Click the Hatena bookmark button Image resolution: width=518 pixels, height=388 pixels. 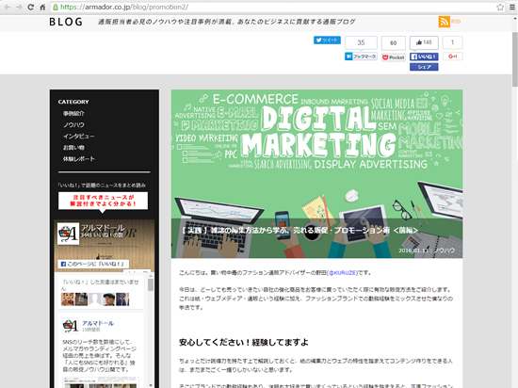click(361, 57)
